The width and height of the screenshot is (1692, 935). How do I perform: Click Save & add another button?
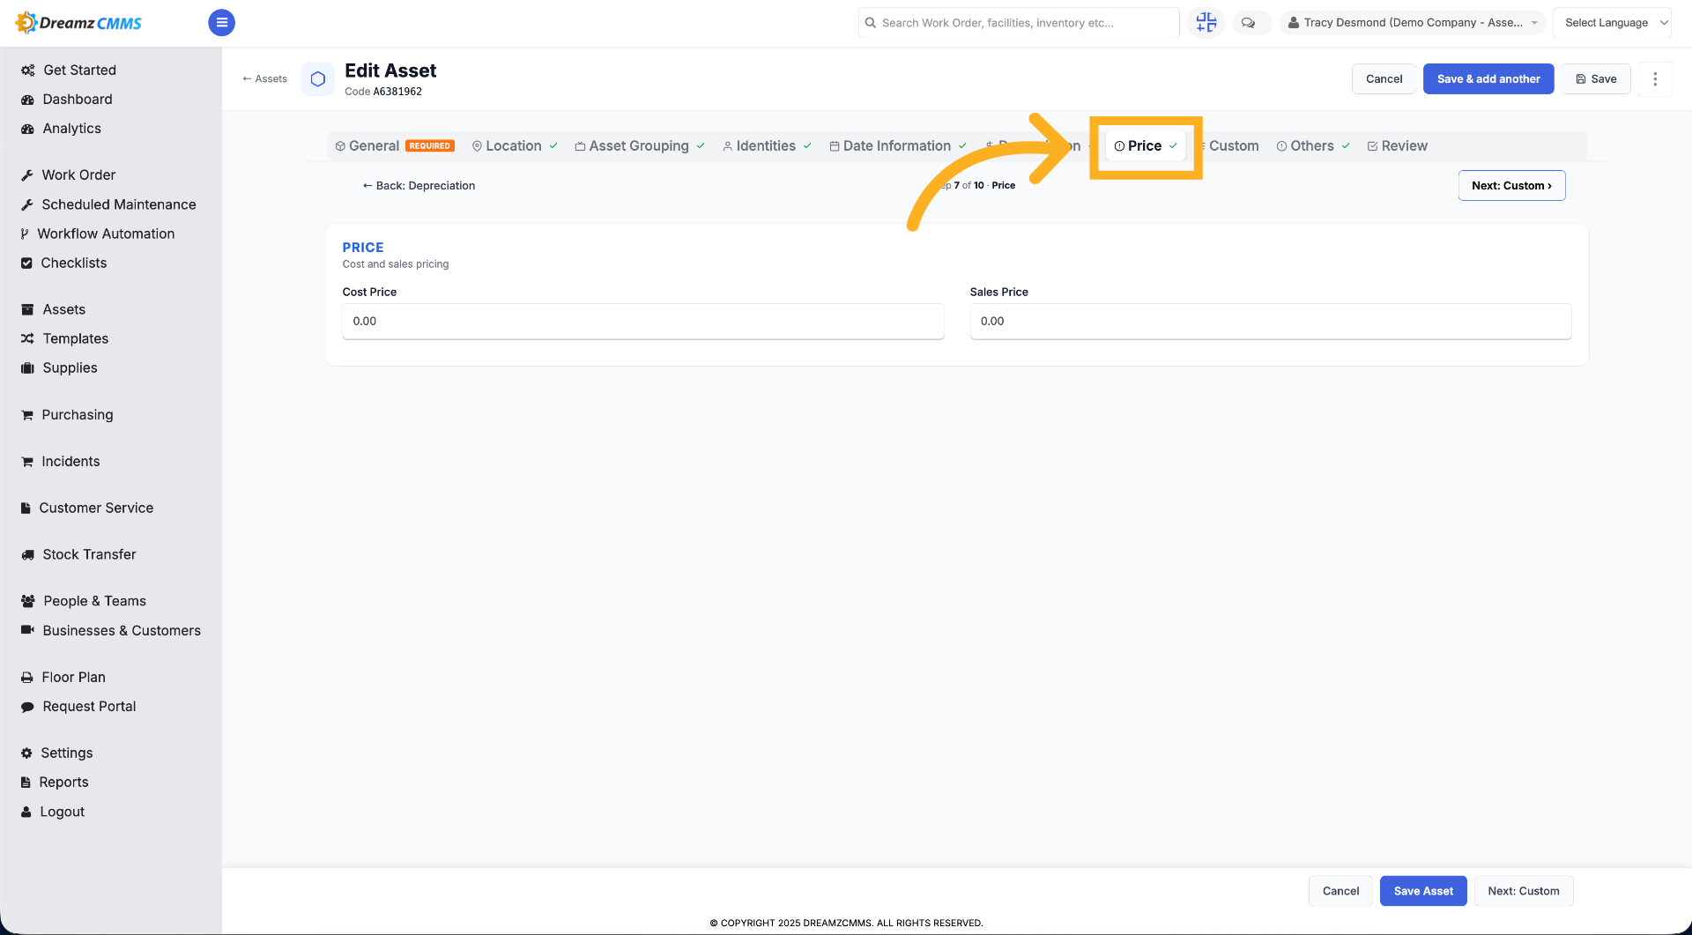click(x=1488, y=79)
